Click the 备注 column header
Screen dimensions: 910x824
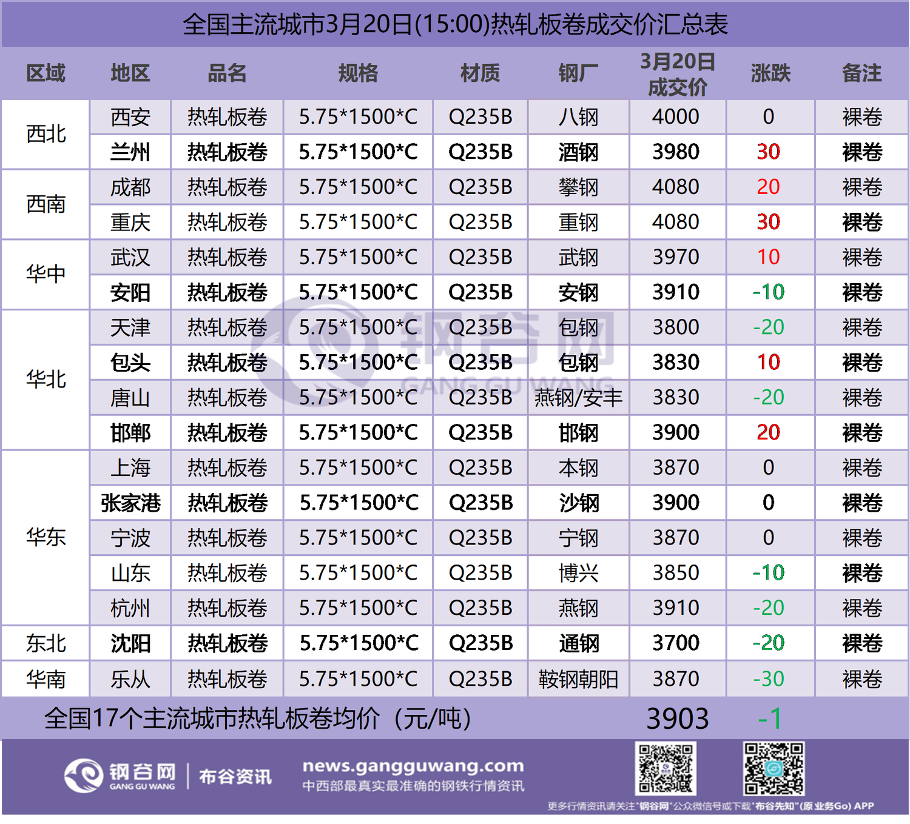click(862, 73)
